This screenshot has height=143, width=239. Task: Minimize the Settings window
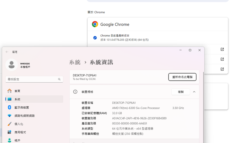coord(180,50)
